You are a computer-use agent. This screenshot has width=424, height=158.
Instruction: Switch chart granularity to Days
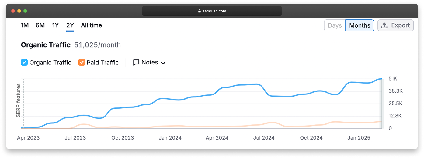tap(335, 25)
